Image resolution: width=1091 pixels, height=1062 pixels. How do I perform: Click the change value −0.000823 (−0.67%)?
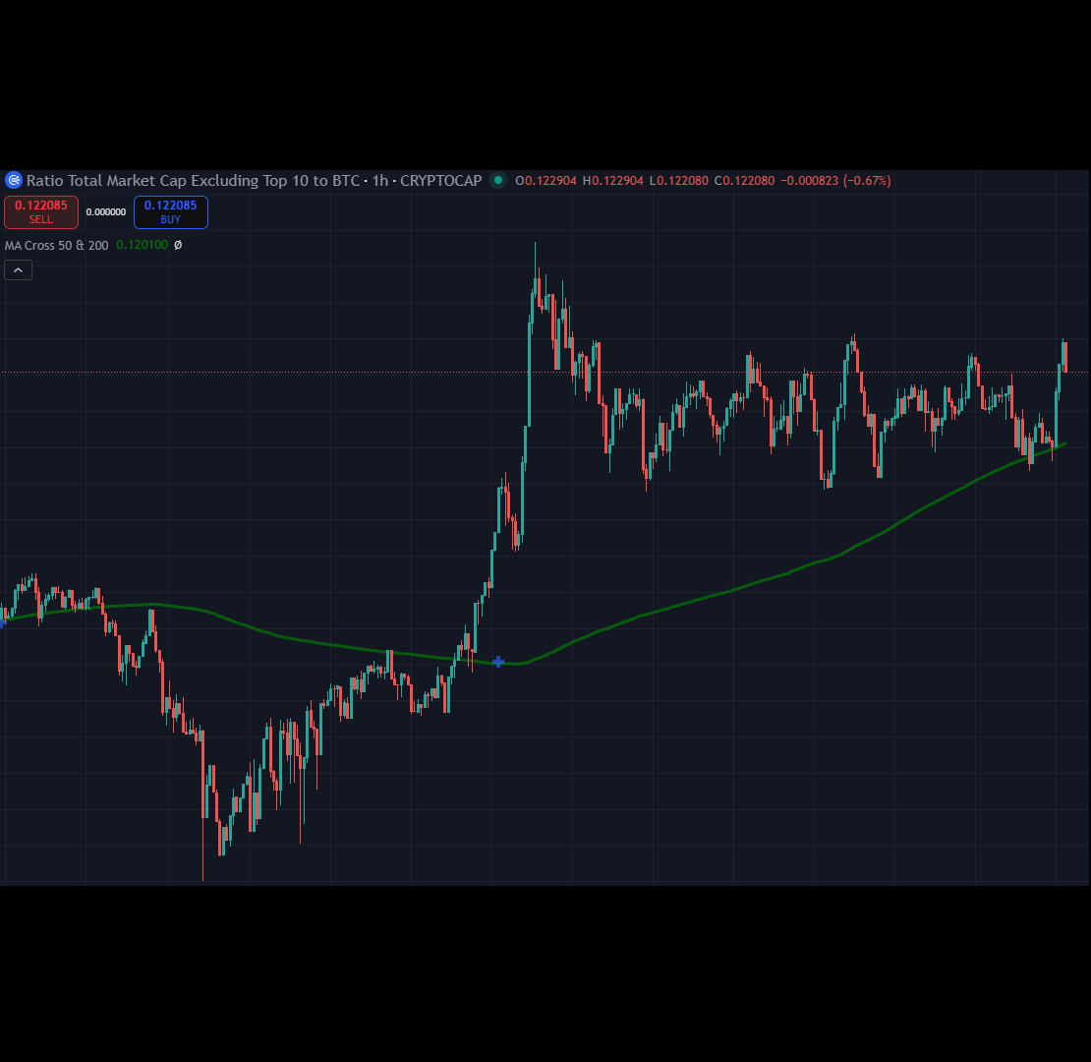pos(835,181)
